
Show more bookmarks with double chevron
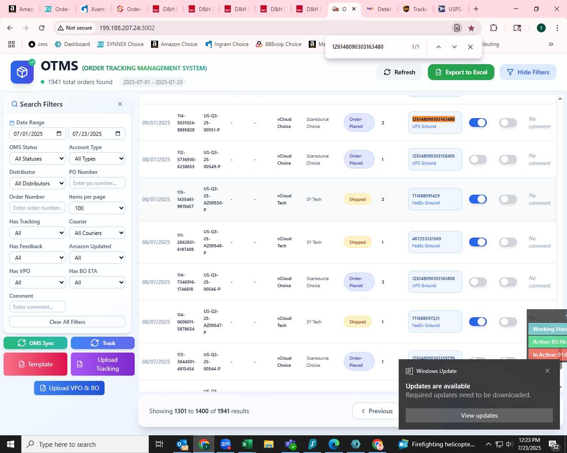(551, 44)
